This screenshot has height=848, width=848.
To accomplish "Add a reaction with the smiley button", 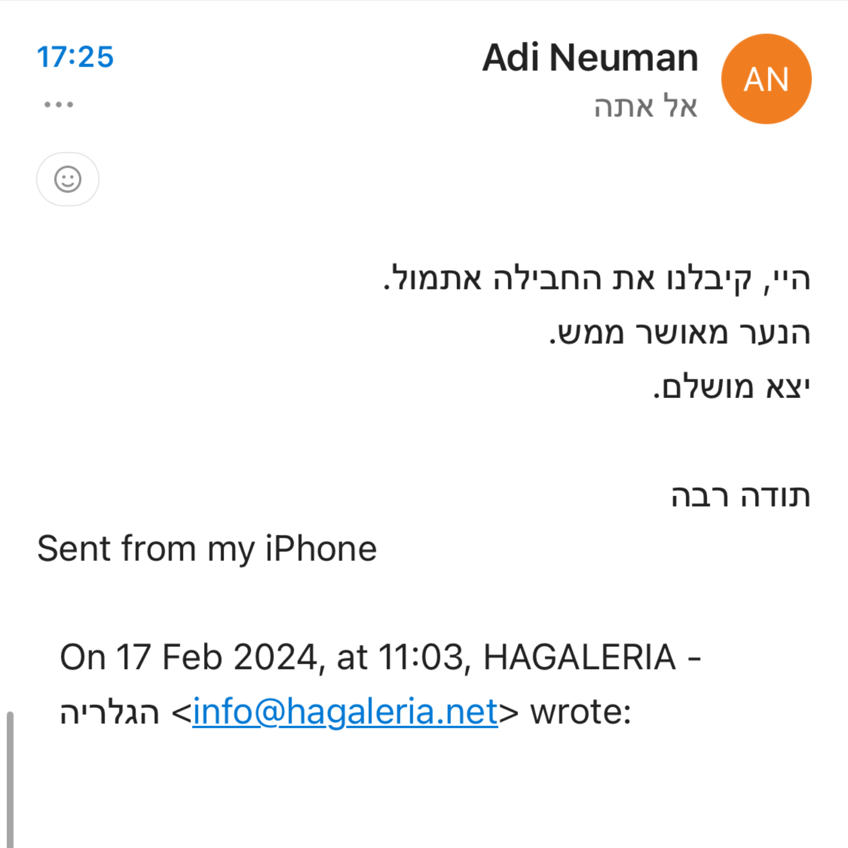I will tap(68, 179).
